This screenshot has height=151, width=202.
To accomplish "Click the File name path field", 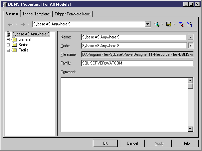I will coord(137,54).
